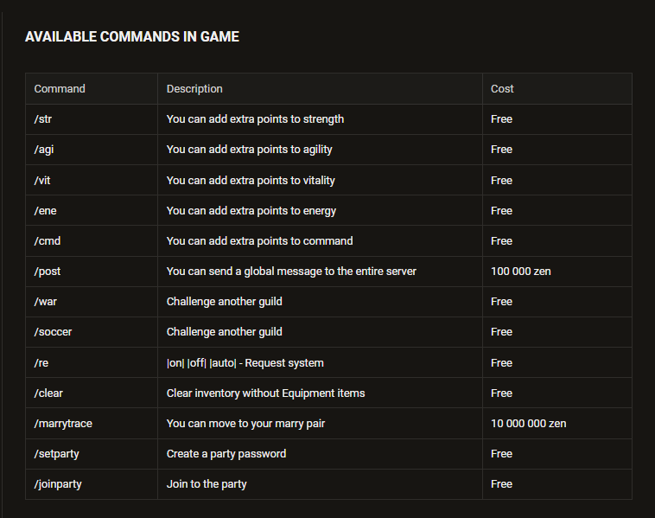Select the /setparty command text

pyautogui.click(x=56, y=454)
